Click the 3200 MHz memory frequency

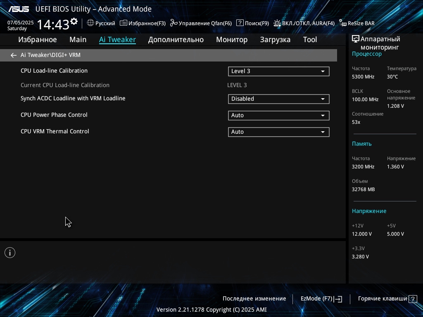(363, 167)
